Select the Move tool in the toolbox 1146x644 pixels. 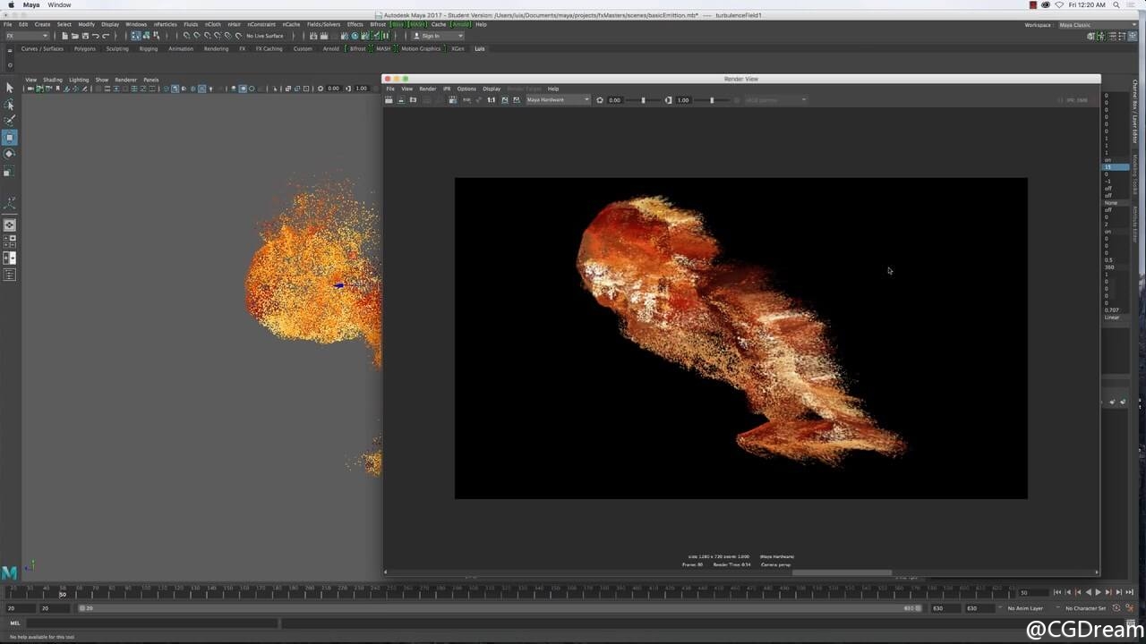10,137
